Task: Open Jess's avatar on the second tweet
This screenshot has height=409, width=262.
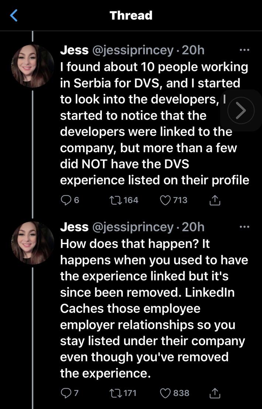Action: [33, 243]
